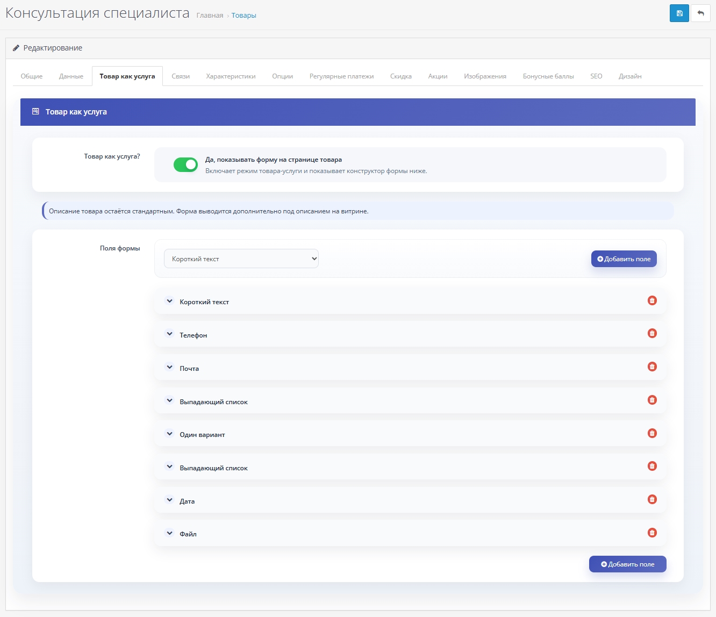Click the Телефон field label text
716x617 pixels.
[x=194, y=335]
